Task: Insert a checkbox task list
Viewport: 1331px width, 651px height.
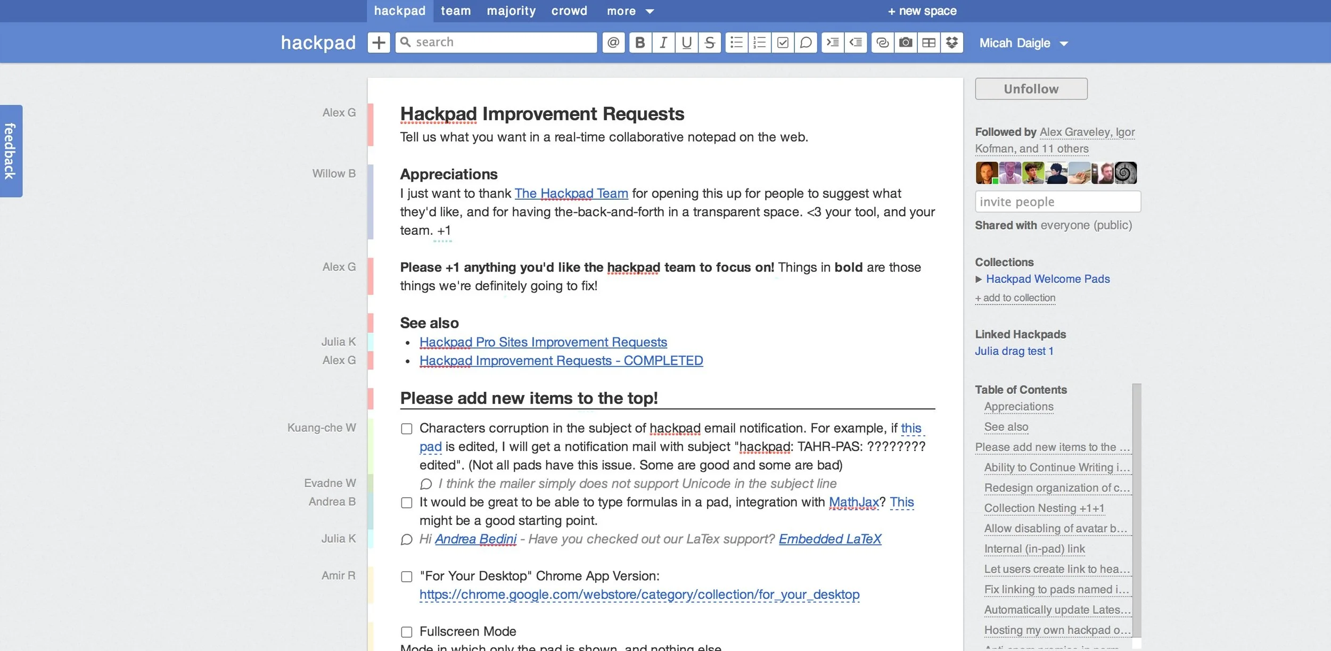Action: click(783, 43)
